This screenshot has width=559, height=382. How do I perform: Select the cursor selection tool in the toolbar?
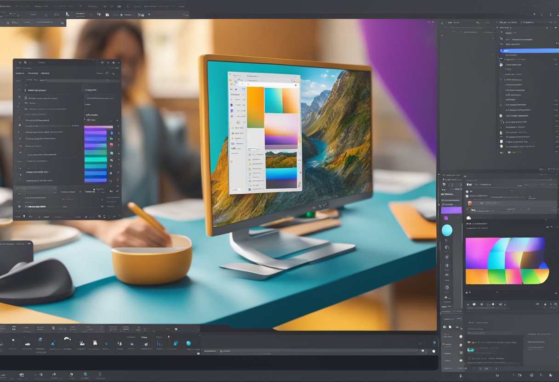coord(68,14)
